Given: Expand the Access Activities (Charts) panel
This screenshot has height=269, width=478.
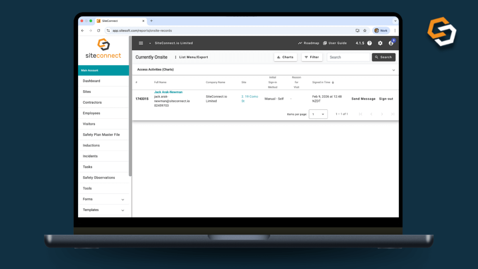Looking at the screenshot, I should (394, 70).
